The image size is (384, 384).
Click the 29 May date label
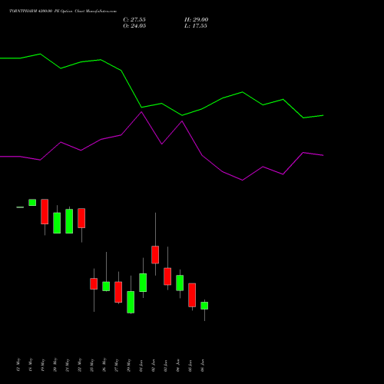point(129,365)
